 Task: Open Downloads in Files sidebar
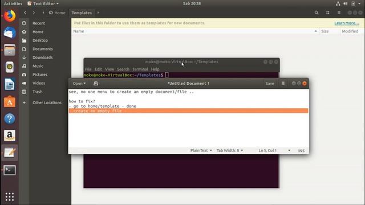[x=43, y=58]
